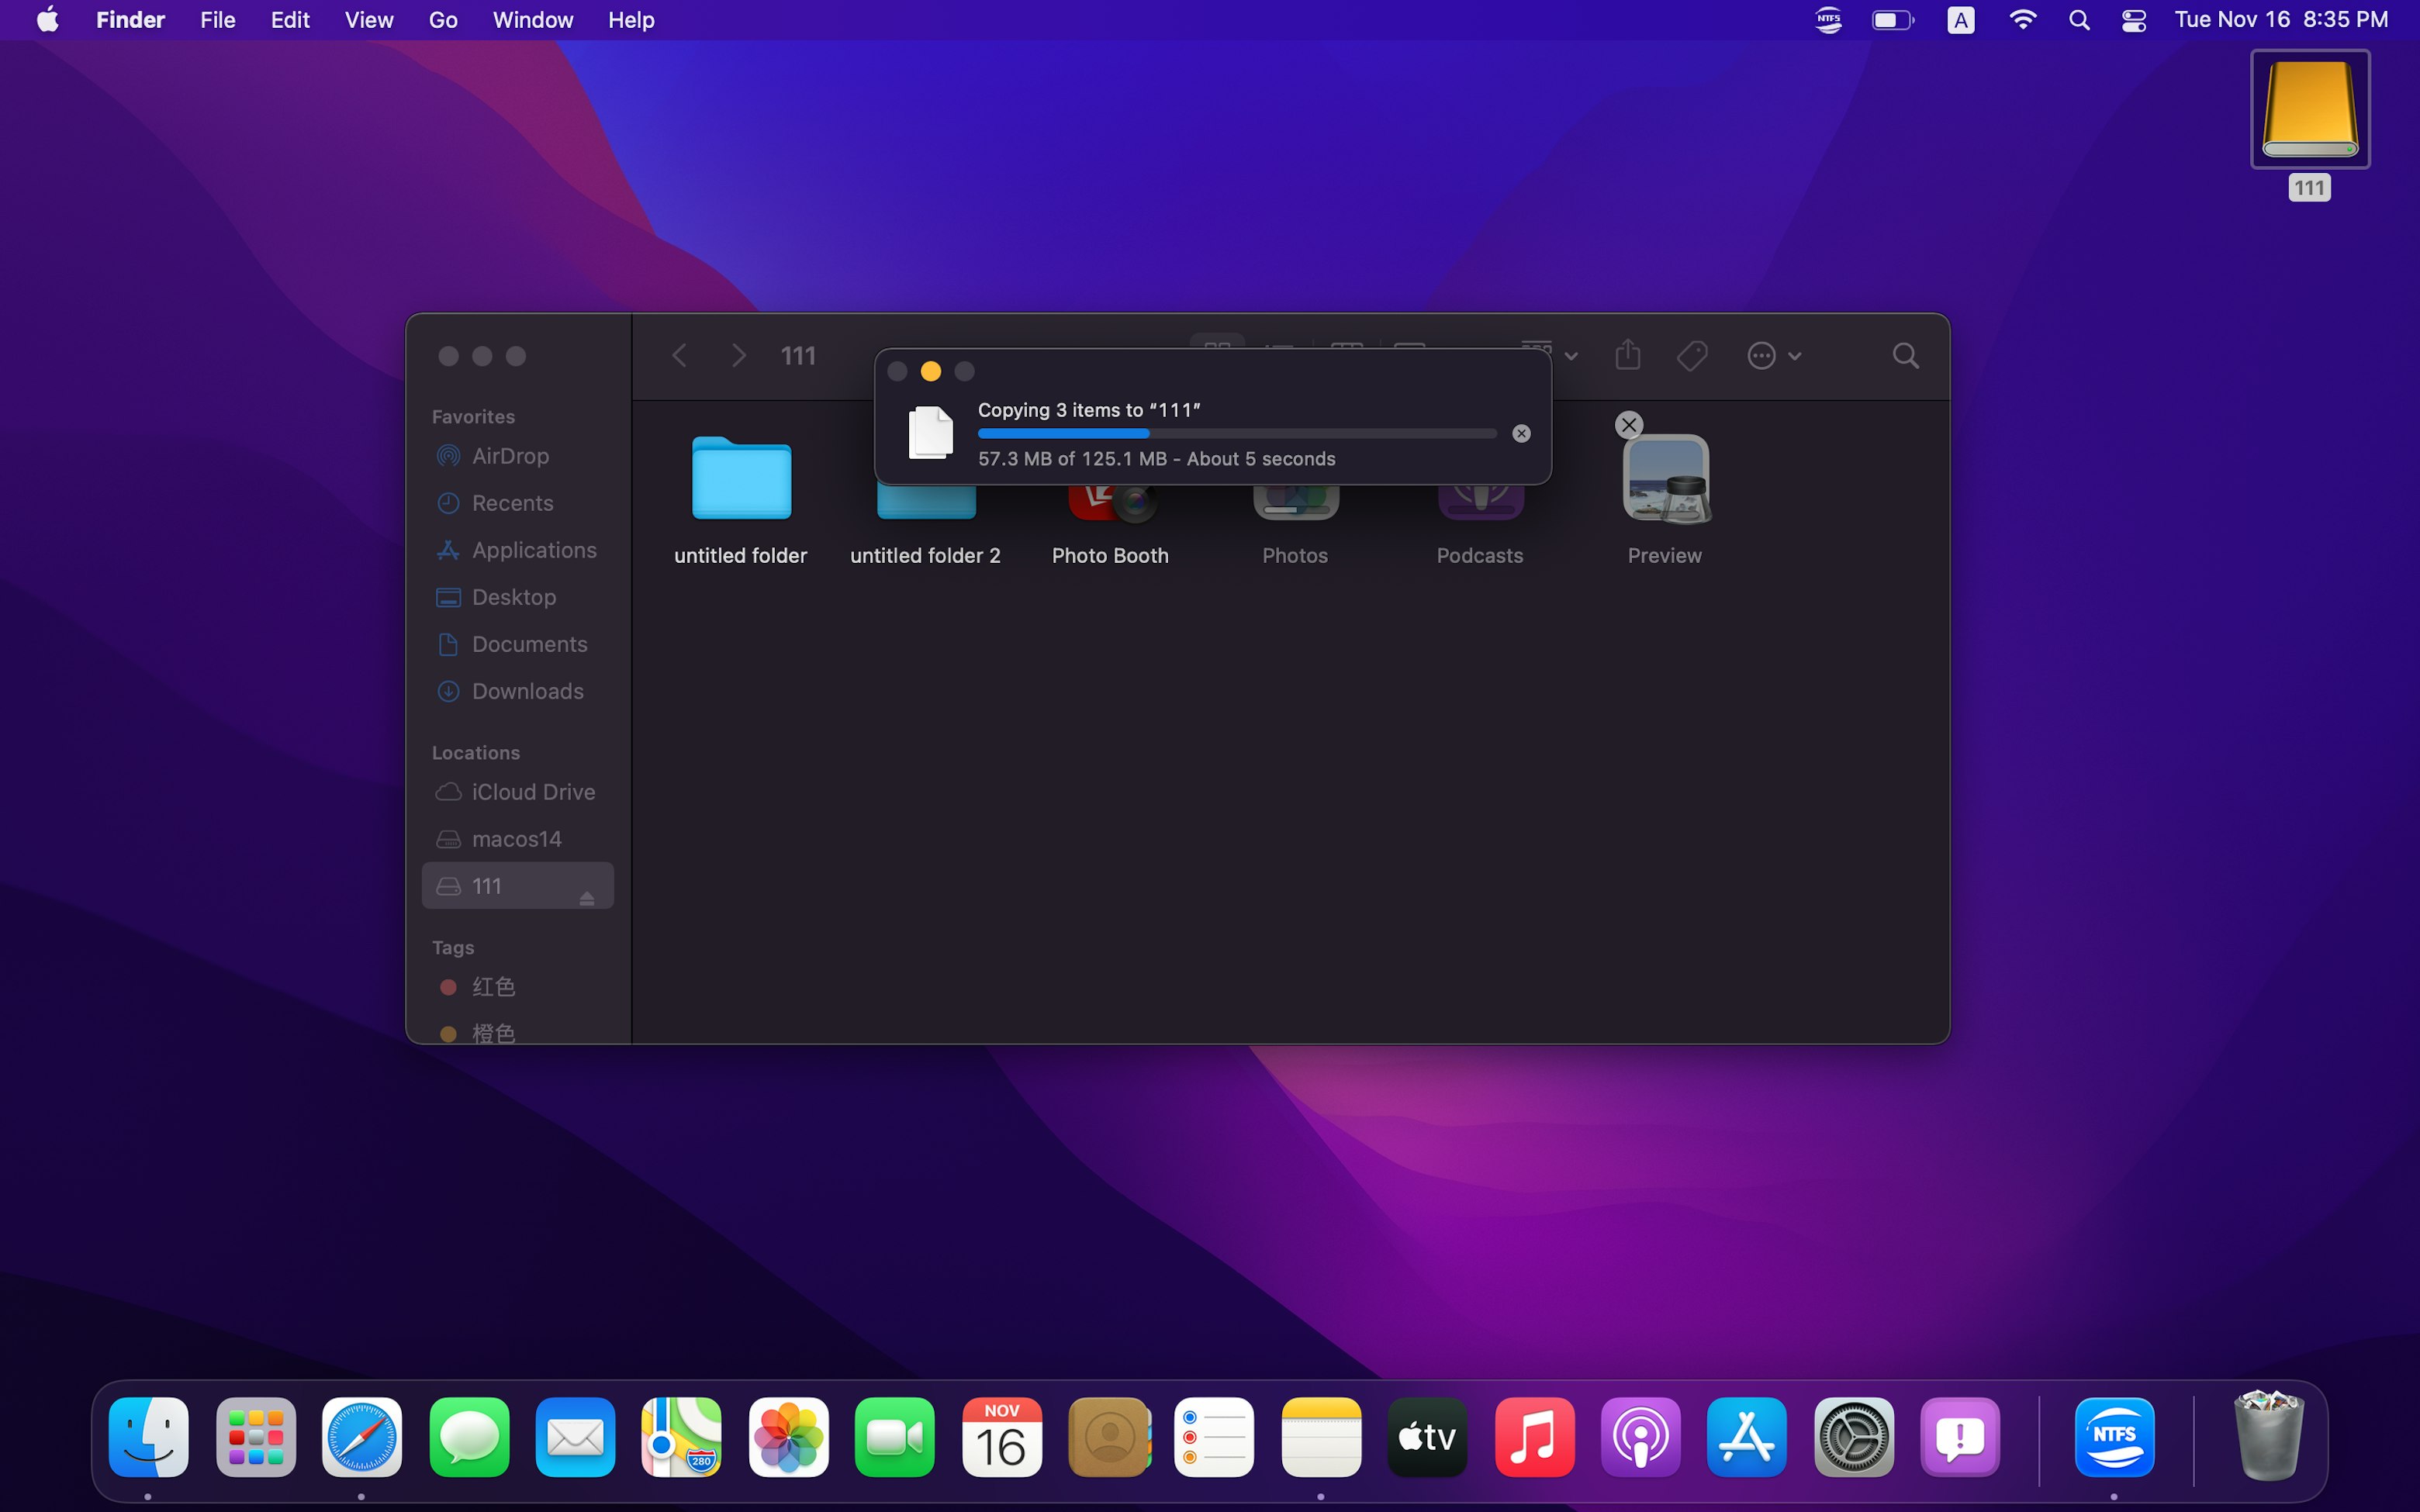
Task: Open the 111 drive icon on the desktop
Action: coord(2310,110)
